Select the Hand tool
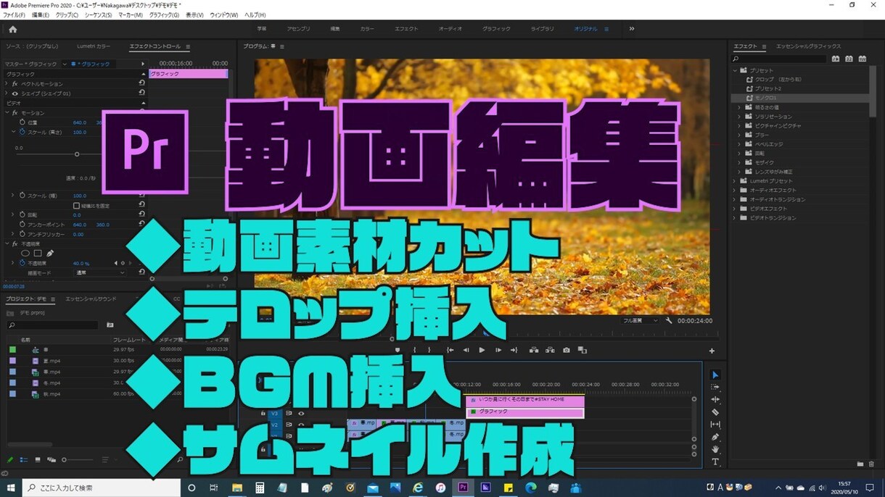This screenshot has width=885, height=497. point(715,449)
